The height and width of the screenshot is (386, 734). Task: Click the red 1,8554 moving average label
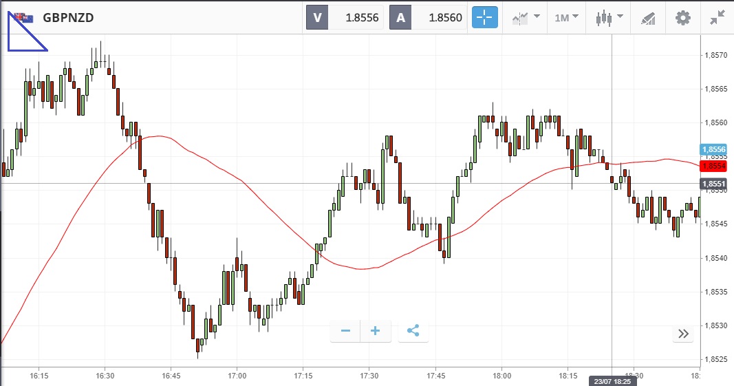click(x=713, y=166)
